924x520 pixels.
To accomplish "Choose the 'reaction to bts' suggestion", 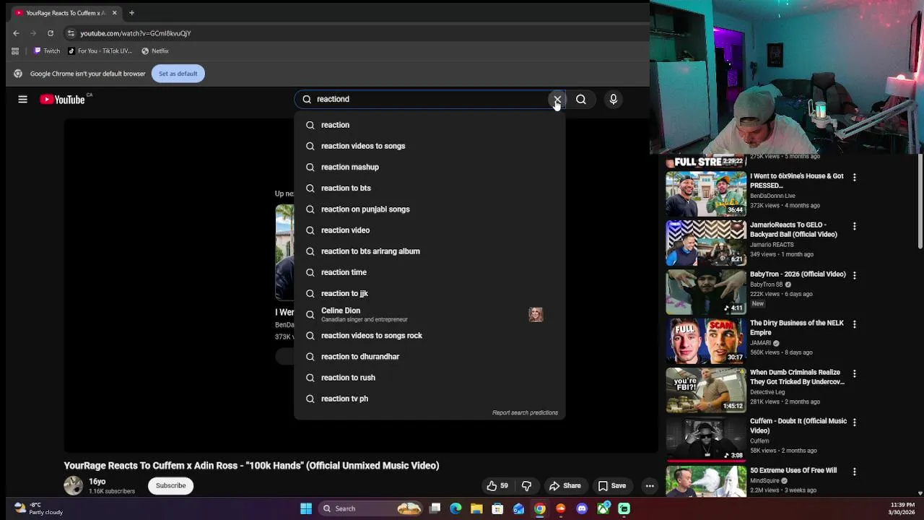I will pyautogui.click(x=430, y=188).
